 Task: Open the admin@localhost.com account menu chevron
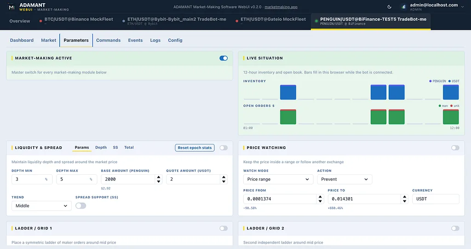tap(462, 7)
